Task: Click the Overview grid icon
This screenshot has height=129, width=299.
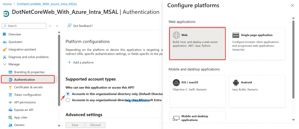Action: pos(5,34)
